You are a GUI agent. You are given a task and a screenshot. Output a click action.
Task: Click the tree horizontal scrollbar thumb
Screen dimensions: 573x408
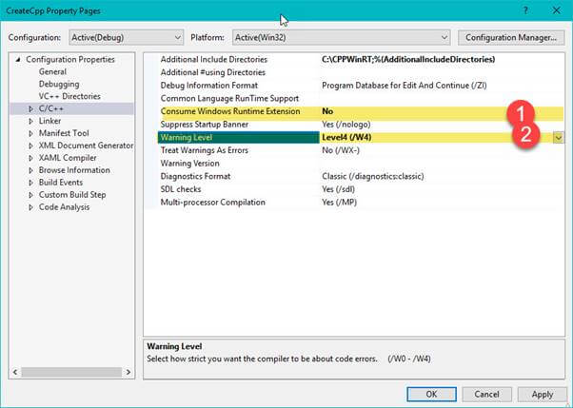pyautogui.click(x=71, y=372)
